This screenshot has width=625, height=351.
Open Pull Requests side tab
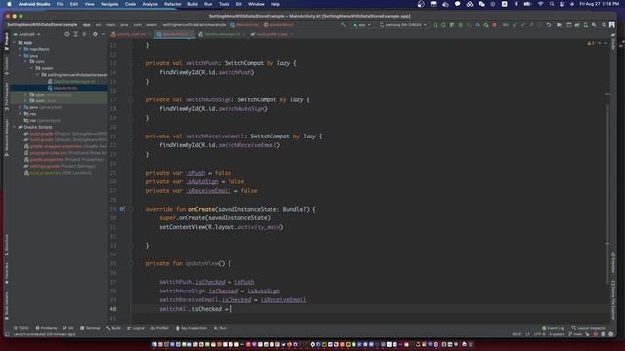coord(7,97)
